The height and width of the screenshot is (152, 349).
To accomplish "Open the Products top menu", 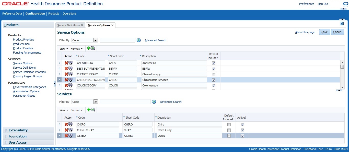I will [x=54, y=14].
